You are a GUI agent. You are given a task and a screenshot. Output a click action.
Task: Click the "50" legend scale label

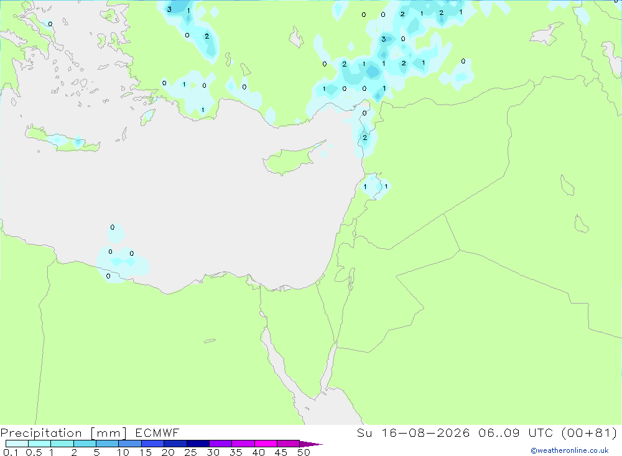coord(304,452)
